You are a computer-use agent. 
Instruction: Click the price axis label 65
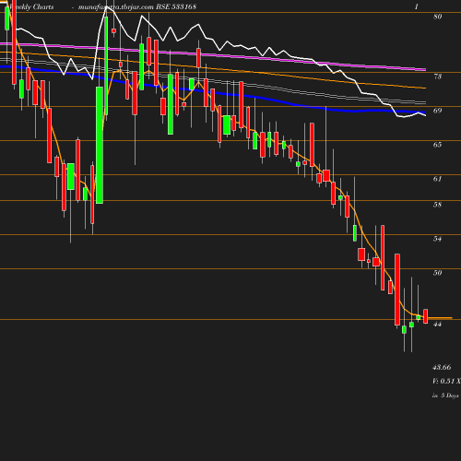click(x=438, y=145)
